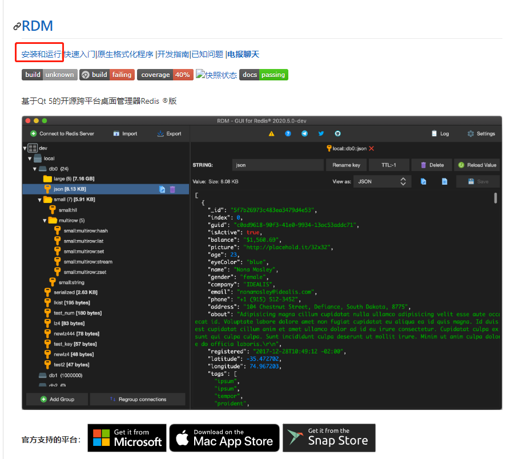Screen dimensions: 511x459
Task: Click the 快照状态 broken image badge
Action: (x=216, y=75)
